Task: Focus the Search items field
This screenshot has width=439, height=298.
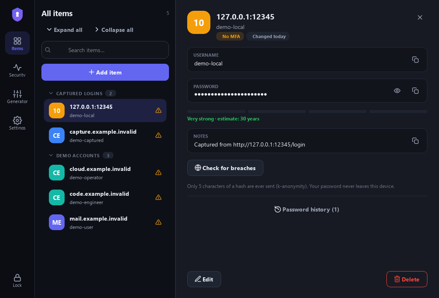Action: pos(105,50)
